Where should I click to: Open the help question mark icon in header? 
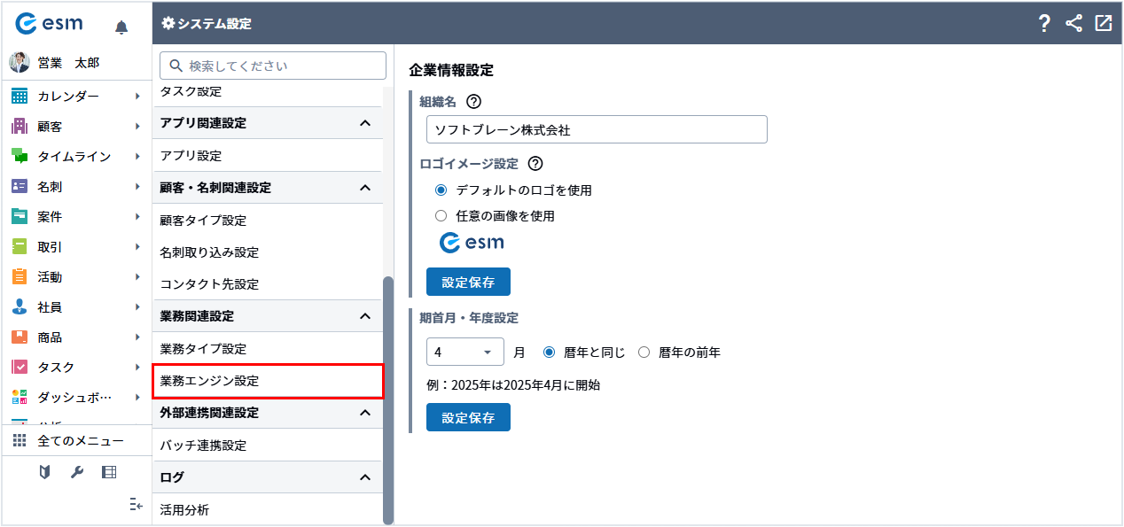point(1044,24)
